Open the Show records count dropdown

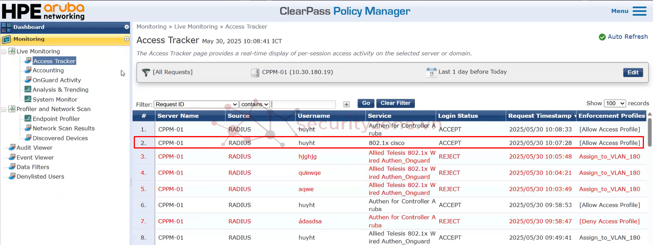615,103
